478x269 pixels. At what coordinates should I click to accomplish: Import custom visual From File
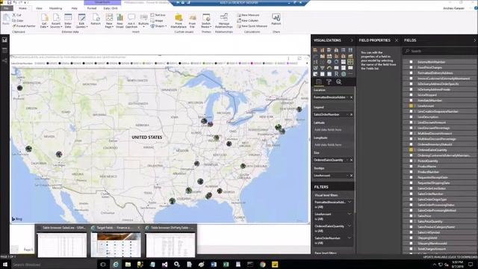[x=193, y=21]
